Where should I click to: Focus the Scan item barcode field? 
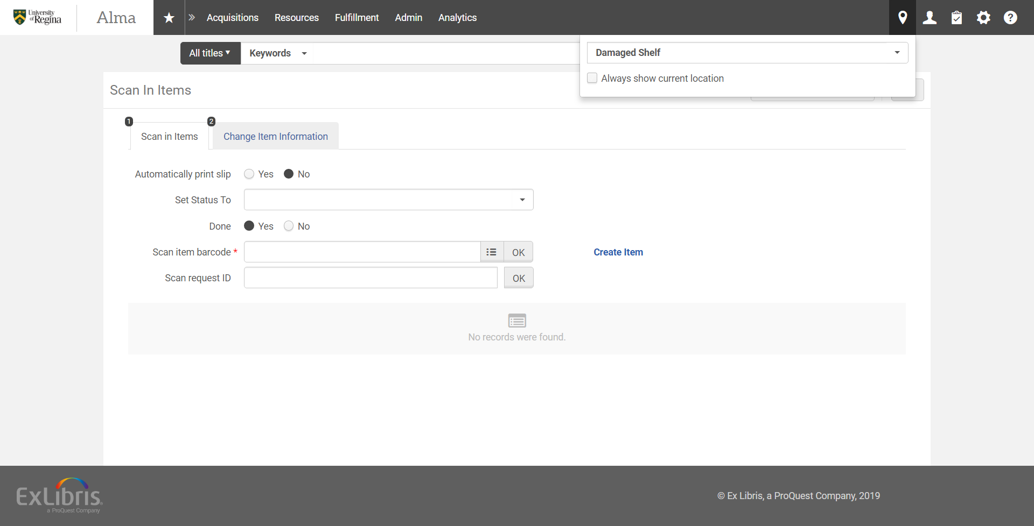pos(362,252)
